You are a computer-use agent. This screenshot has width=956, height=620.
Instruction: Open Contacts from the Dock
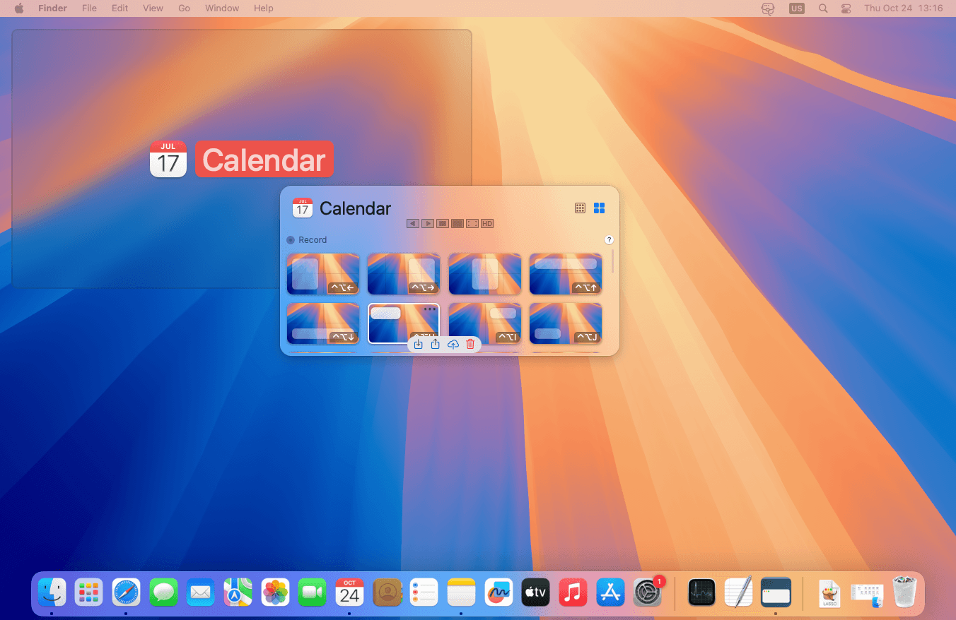[387, 592]
